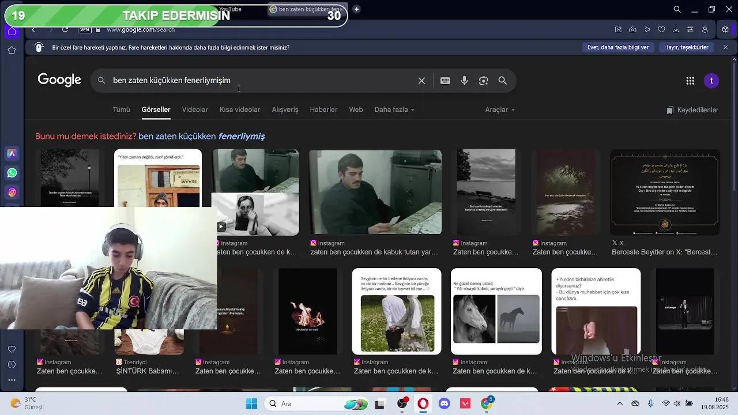Open Discord from the taskbar
Viewport: 738px width, 415px height.
tap(444, 404)
